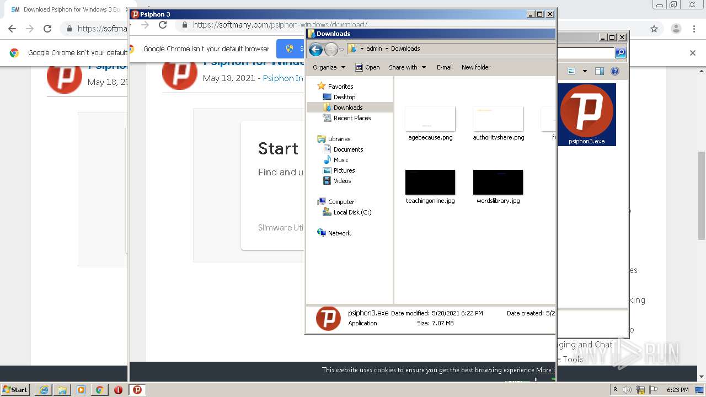
Task: Click the volume speaker tray icon
Action: pyautogui.click(x=627, y=390)
